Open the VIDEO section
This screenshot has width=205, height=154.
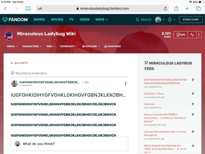coord(84,20)
